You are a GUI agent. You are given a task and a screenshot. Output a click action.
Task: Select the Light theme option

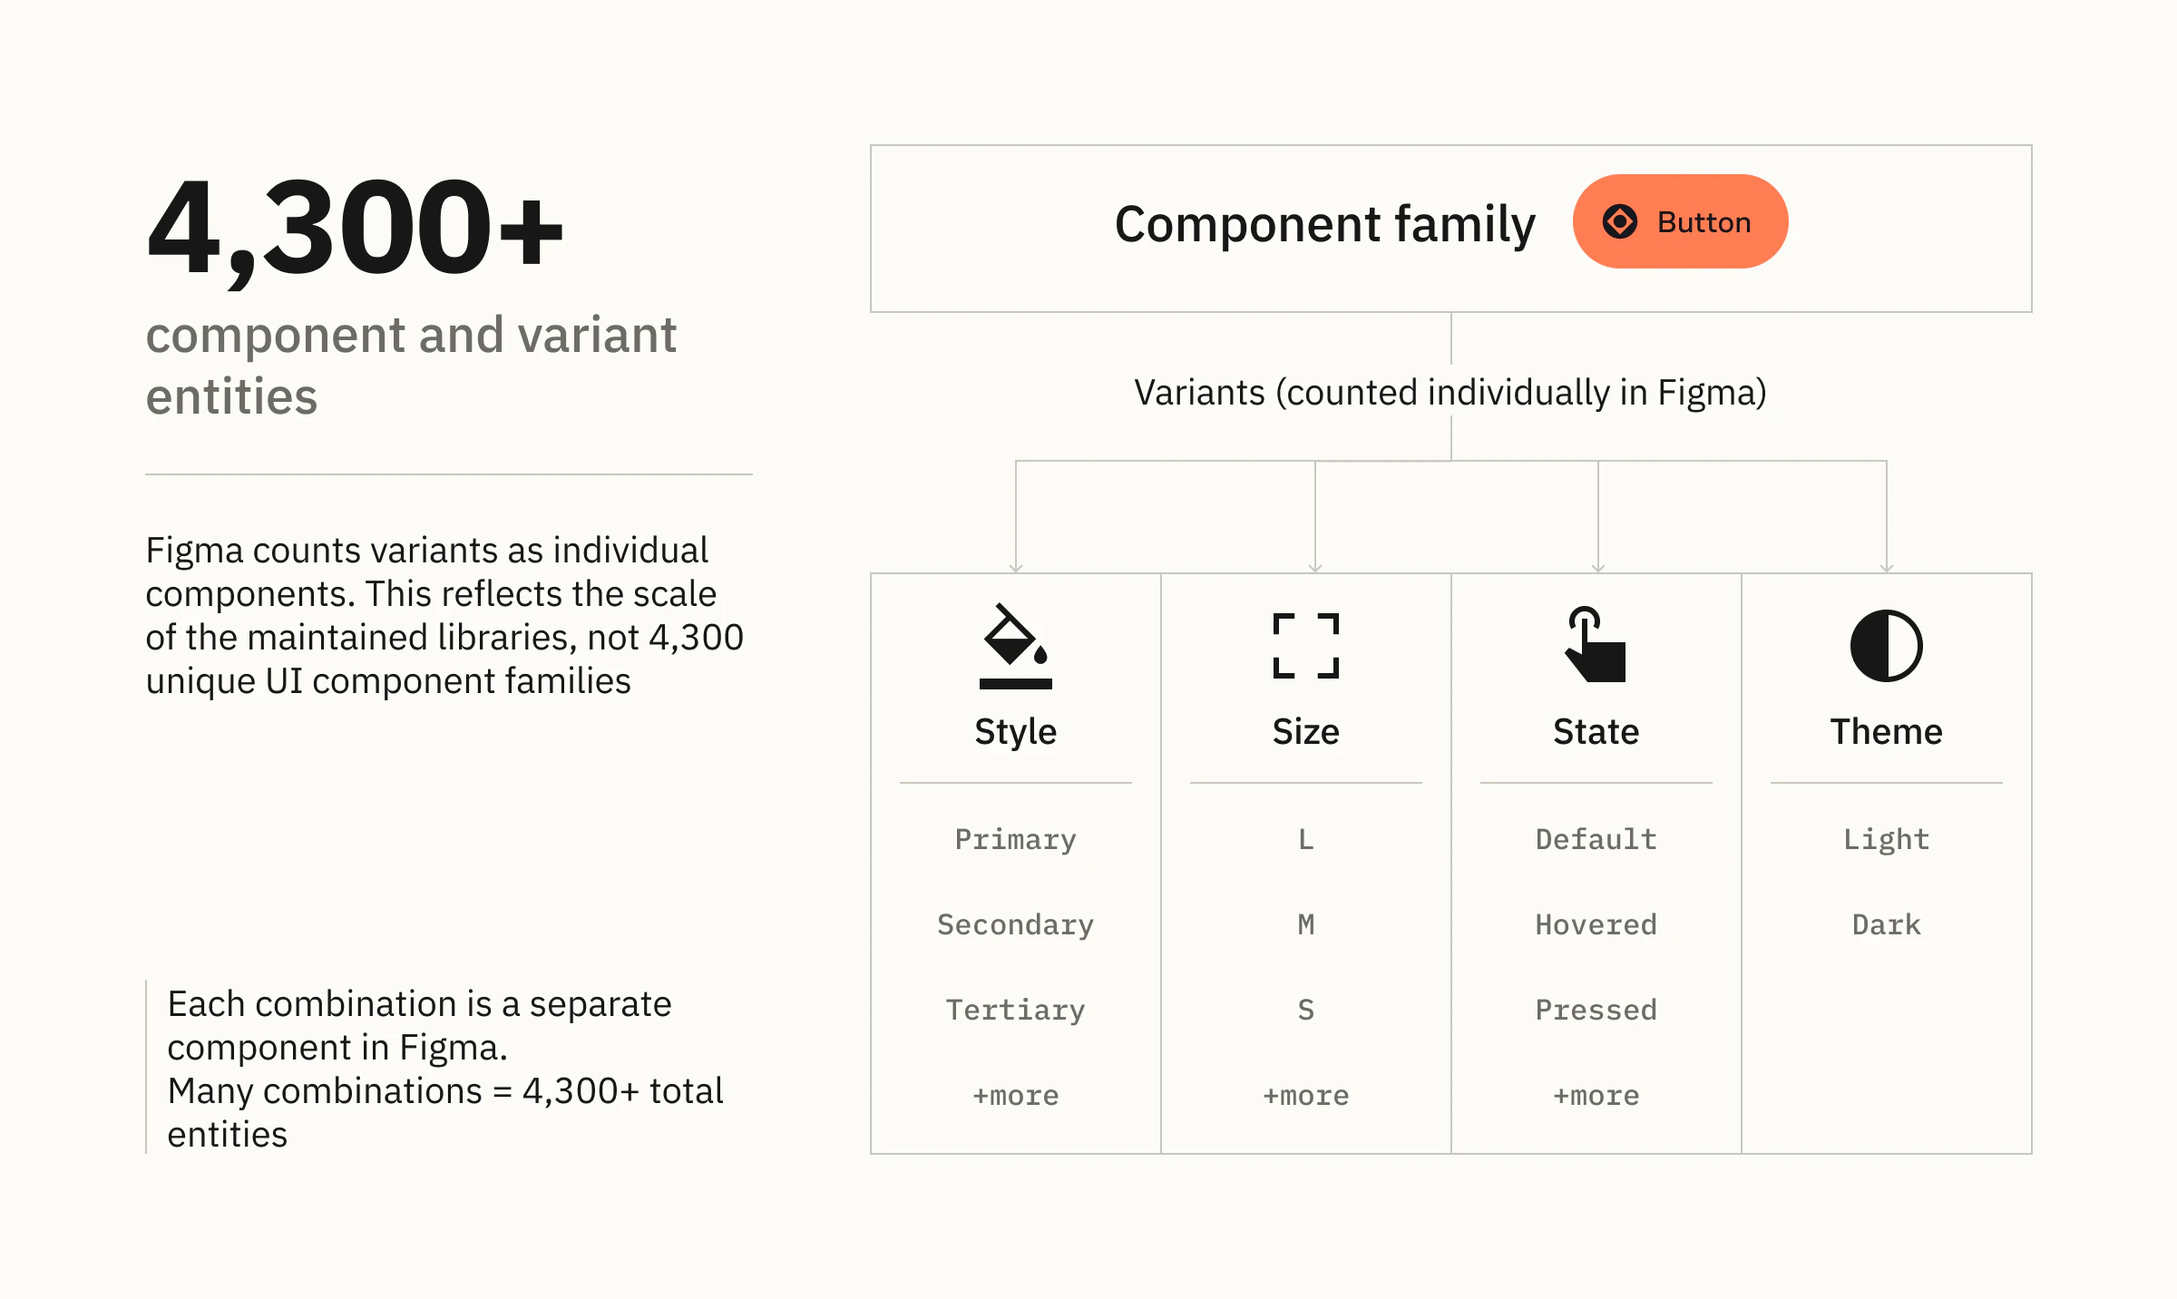pos(1886,839)
